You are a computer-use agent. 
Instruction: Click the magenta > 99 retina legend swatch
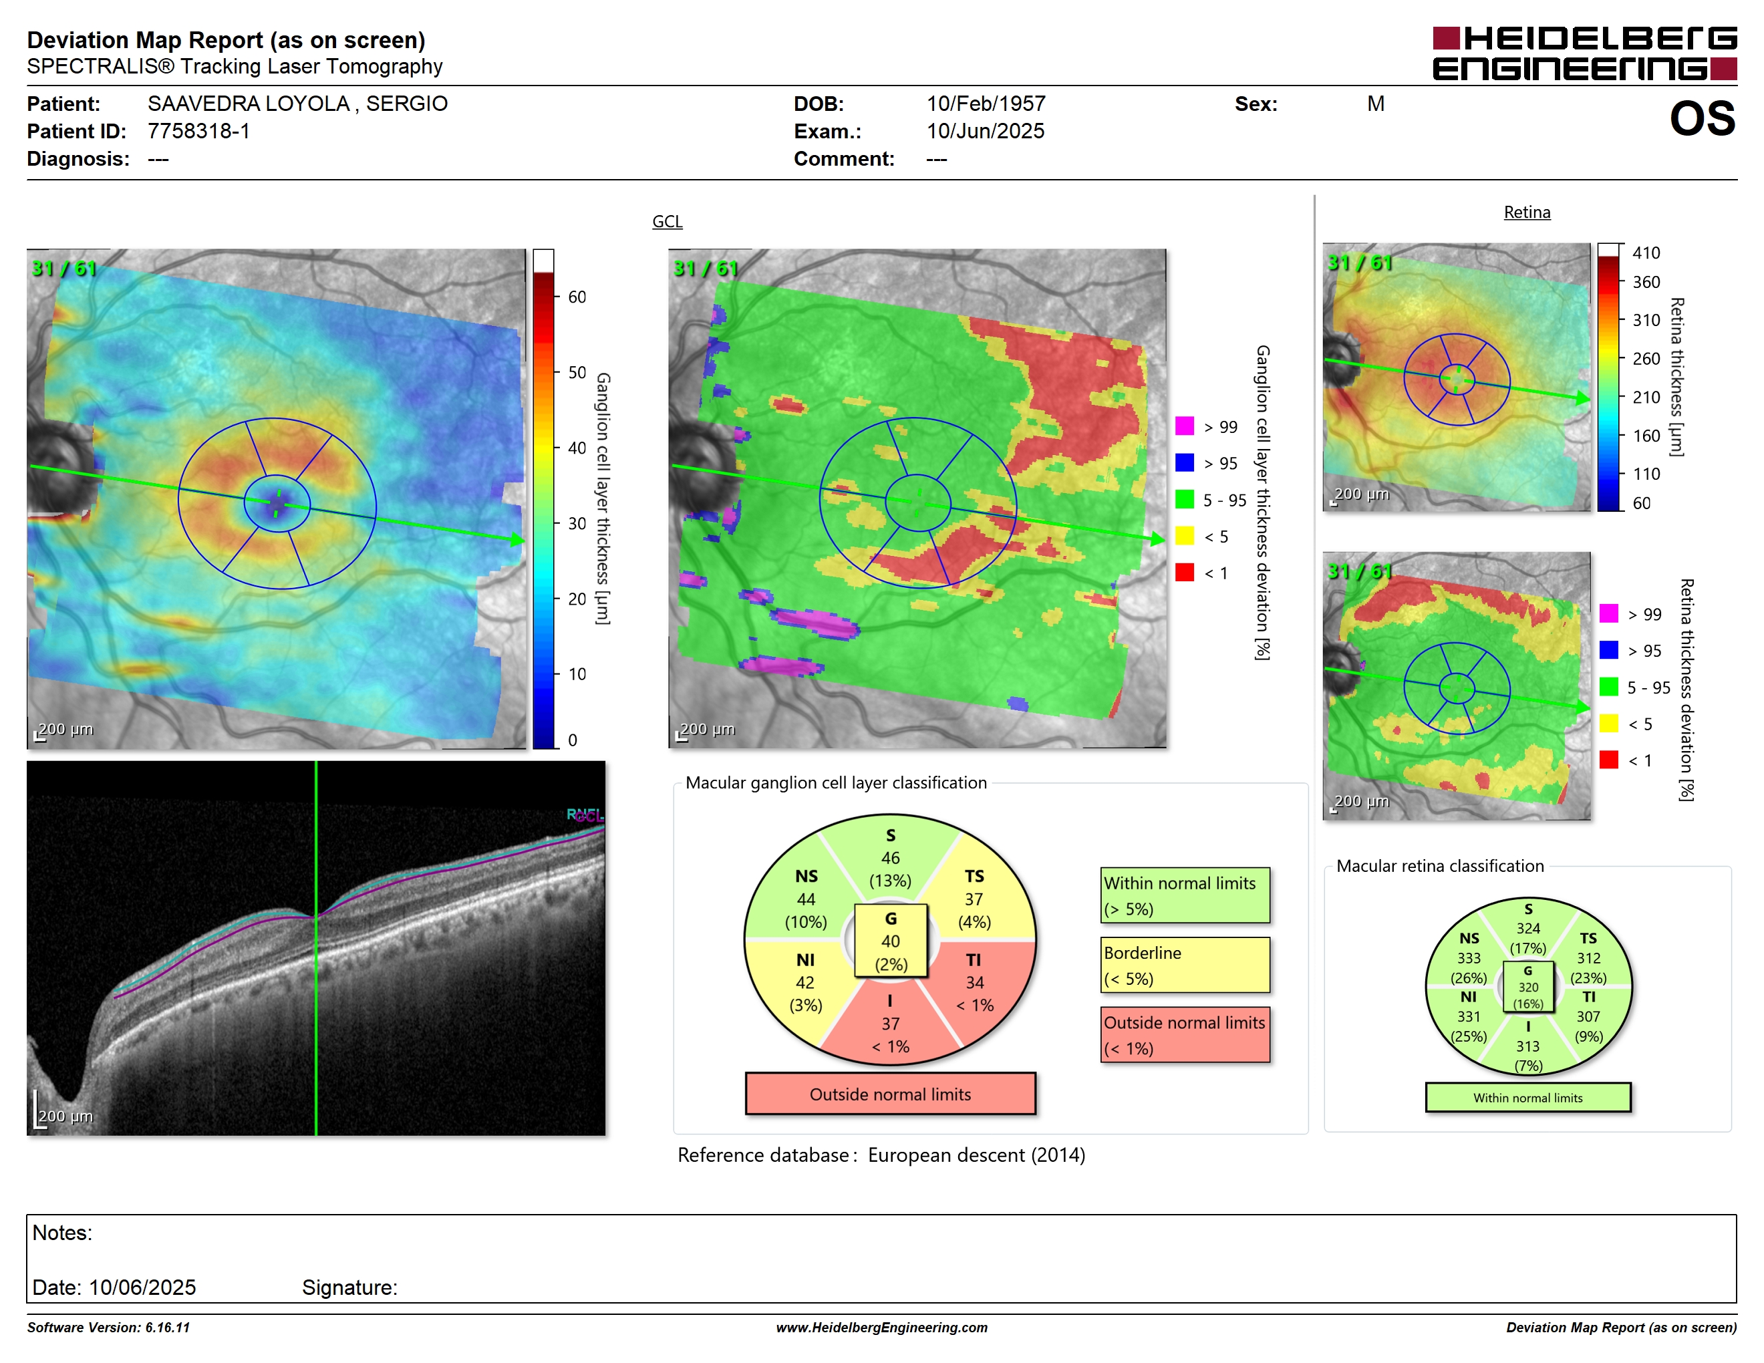click(1608, 613)
